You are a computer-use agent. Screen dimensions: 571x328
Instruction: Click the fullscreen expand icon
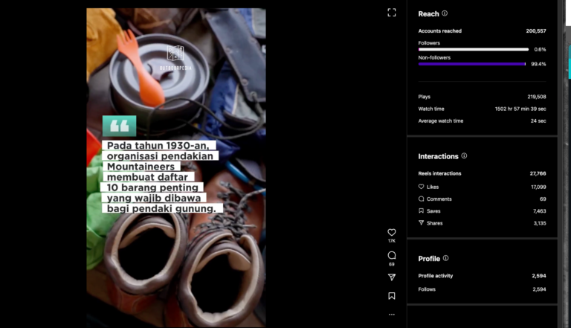pos(392,13)
